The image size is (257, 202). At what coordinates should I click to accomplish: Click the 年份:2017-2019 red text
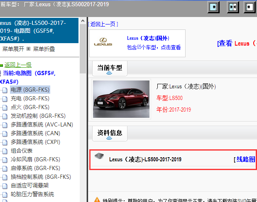(x=174, y=110)
